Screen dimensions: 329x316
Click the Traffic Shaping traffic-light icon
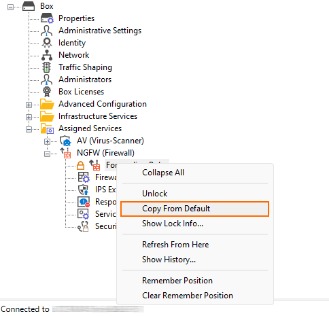pos(47,67)
